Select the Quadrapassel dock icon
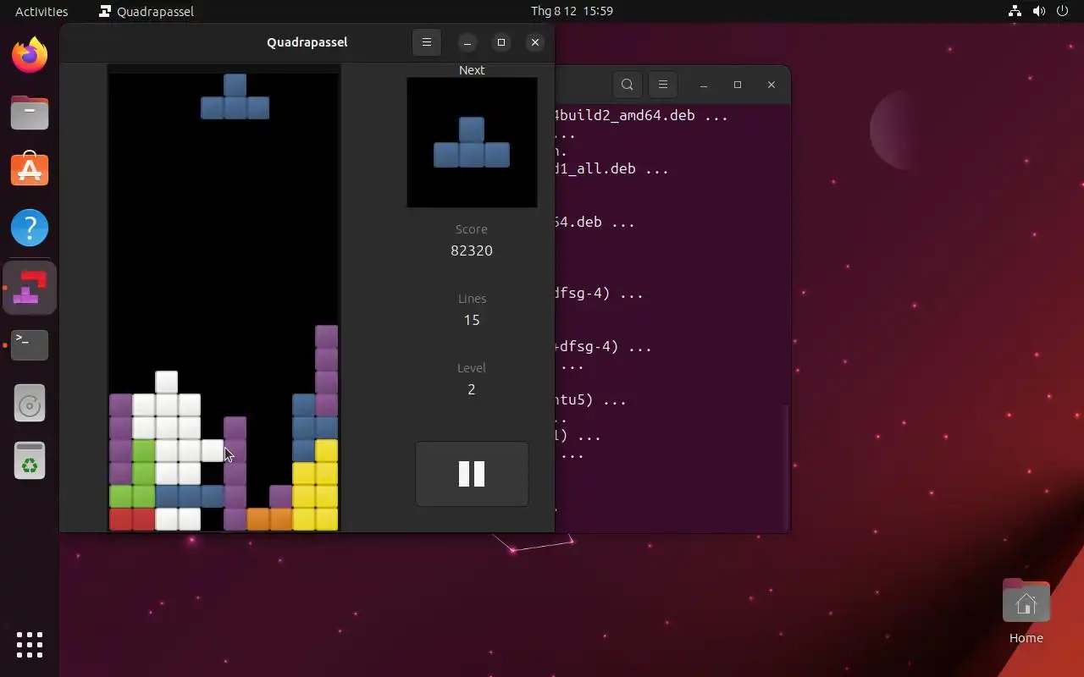 click(x=30, y=288)
